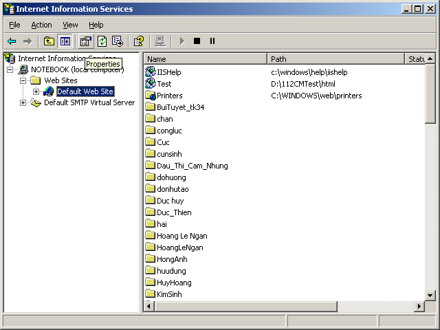
Task: Open the View menu
Action: [70, 25]
